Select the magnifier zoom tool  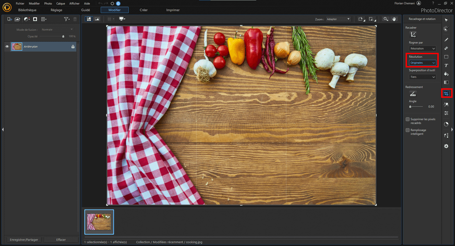[x=386, y=19]
